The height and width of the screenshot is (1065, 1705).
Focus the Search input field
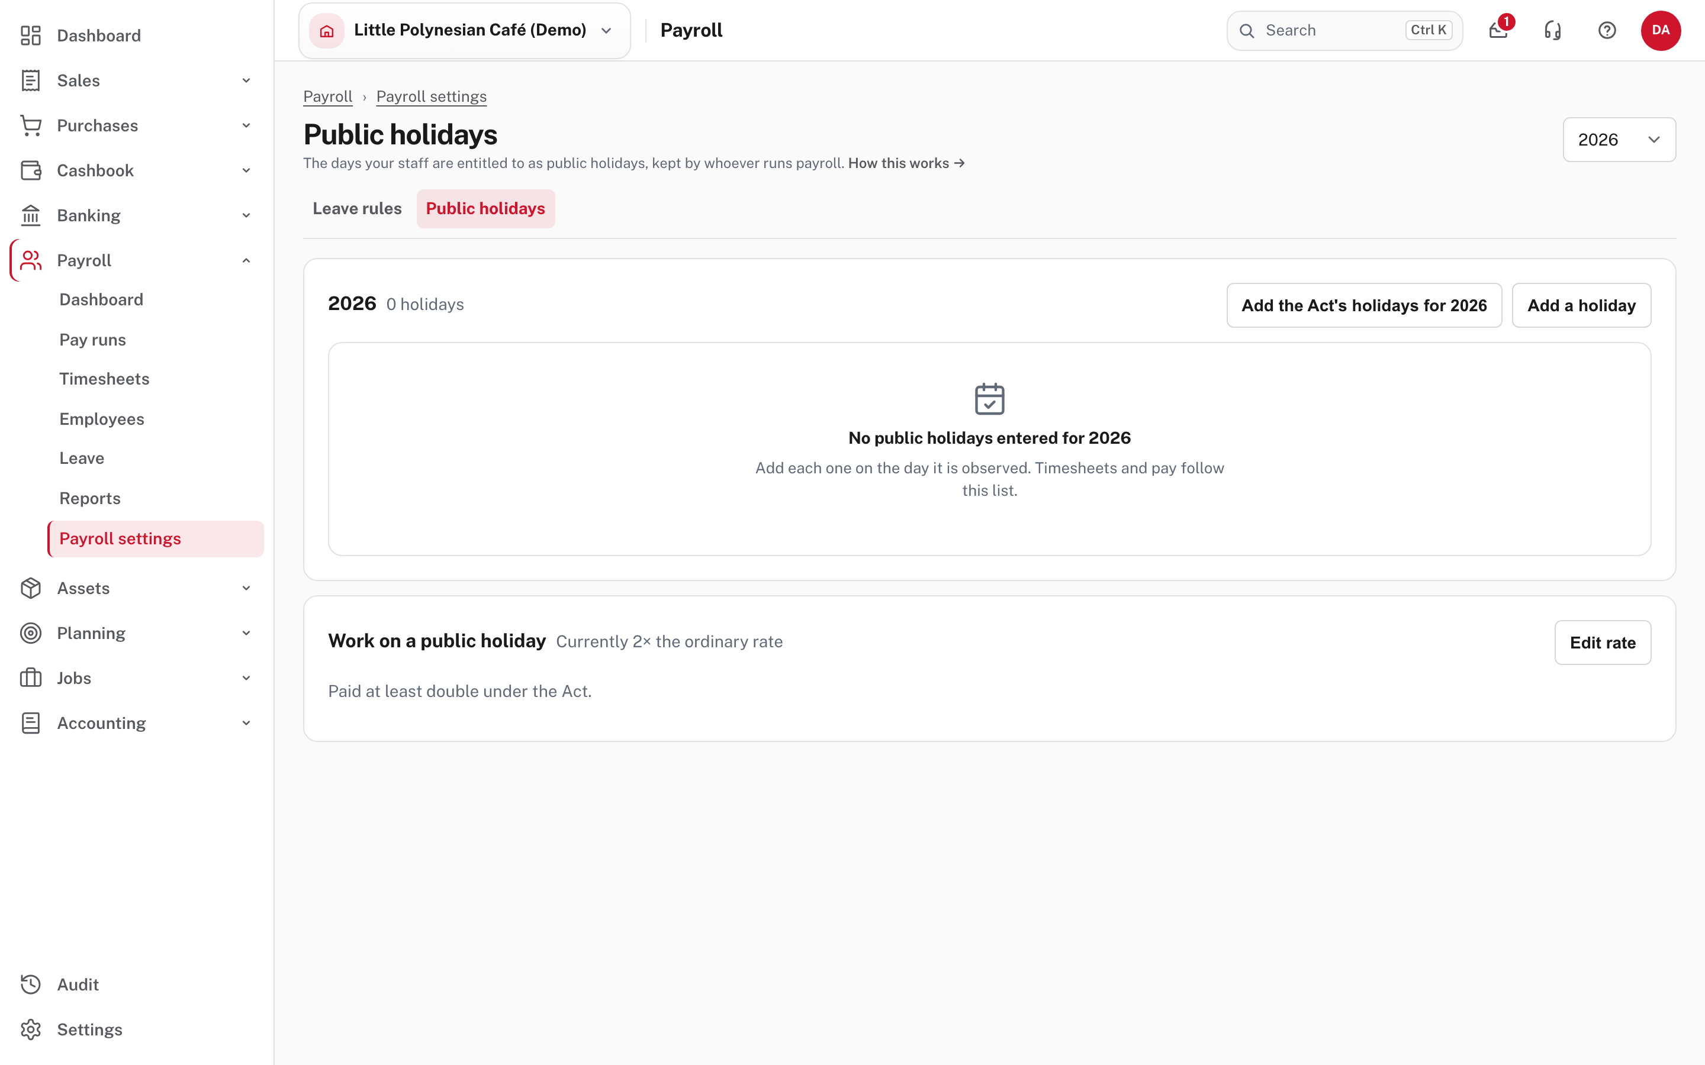[1344, 30]
